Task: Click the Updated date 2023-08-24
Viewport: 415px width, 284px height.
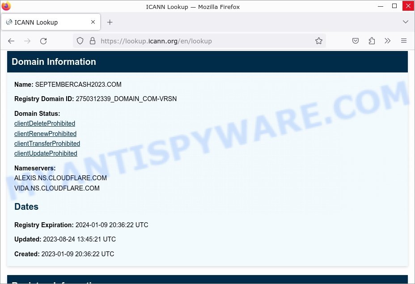Action: (59, 239)
